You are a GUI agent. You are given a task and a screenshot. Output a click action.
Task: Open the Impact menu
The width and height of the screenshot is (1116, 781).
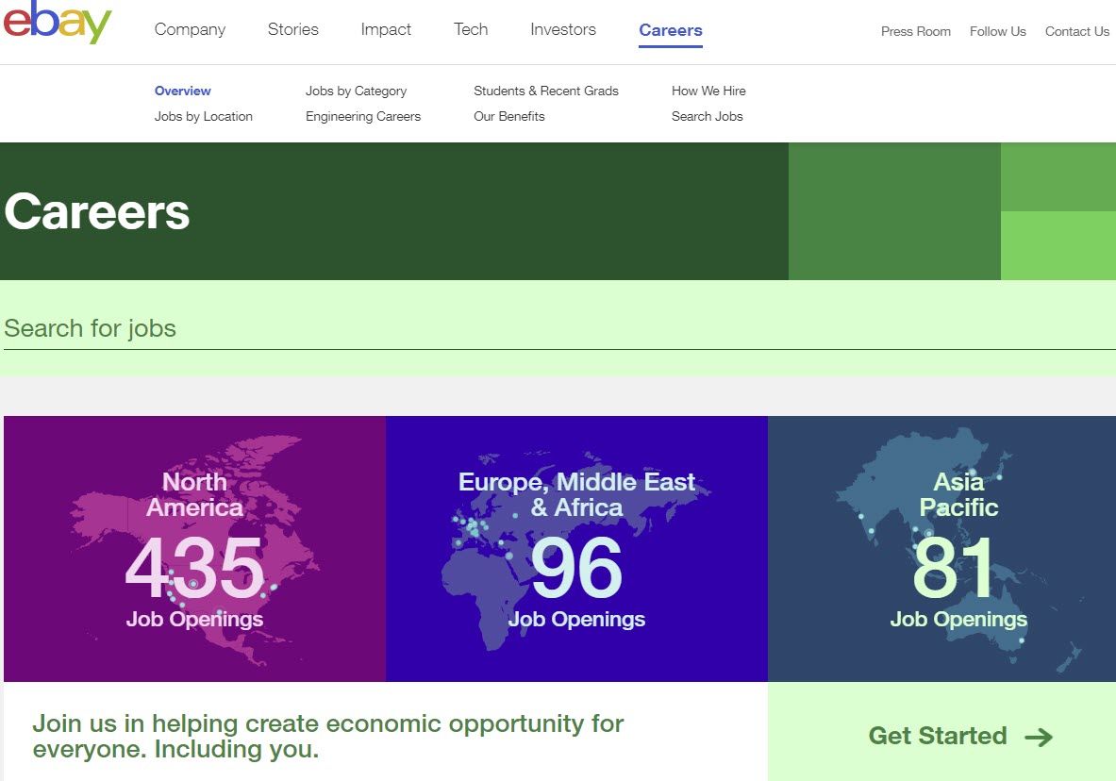(x=386, y=29)
